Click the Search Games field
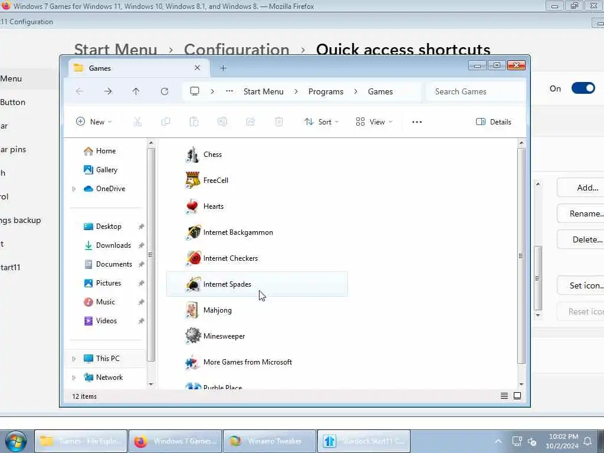 pos(476,91)
